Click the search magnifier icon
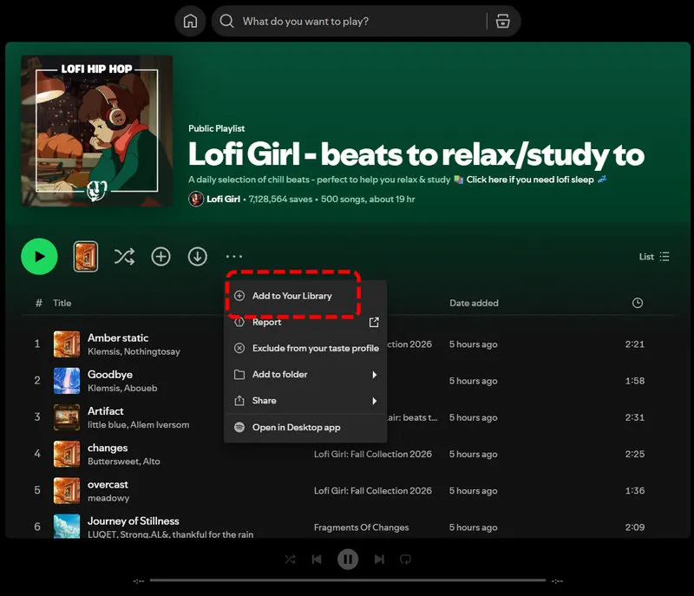Screen dimensions: 694x596 click(226, 21)
